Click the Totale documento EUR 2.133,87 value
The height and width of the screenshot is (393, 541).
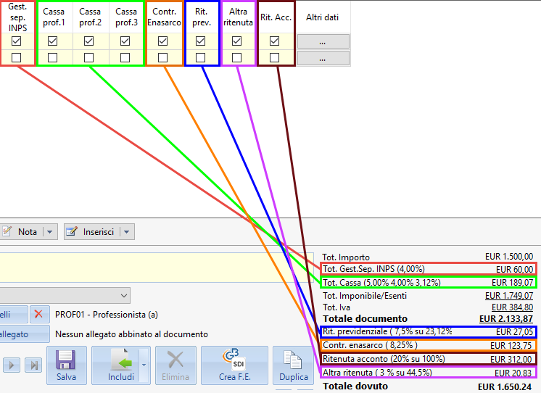coord(505,319)
